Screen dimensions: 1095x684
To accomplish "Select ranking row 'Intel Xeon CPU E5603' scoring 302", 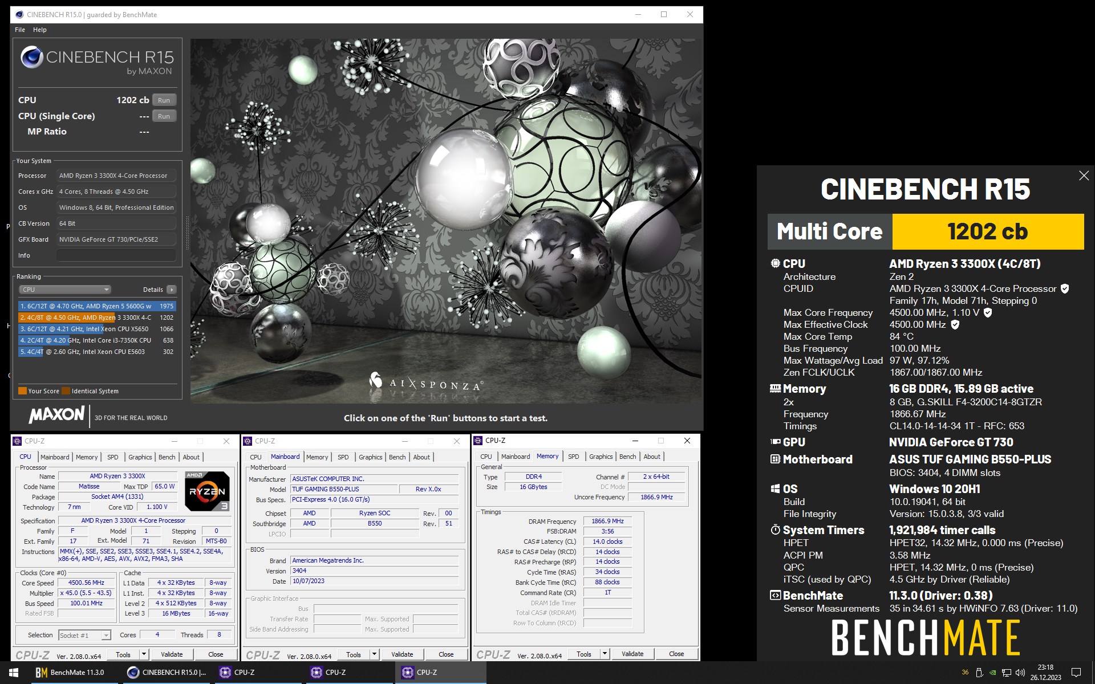I will coord(97,352).
